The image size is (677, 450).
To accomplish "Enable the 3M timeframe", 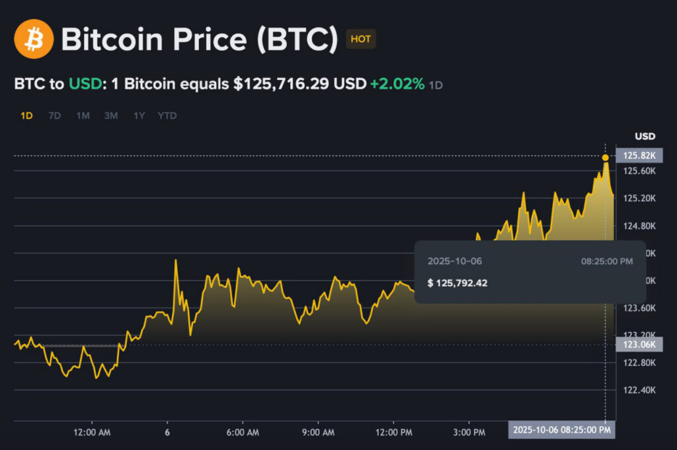I will [110, 115].
